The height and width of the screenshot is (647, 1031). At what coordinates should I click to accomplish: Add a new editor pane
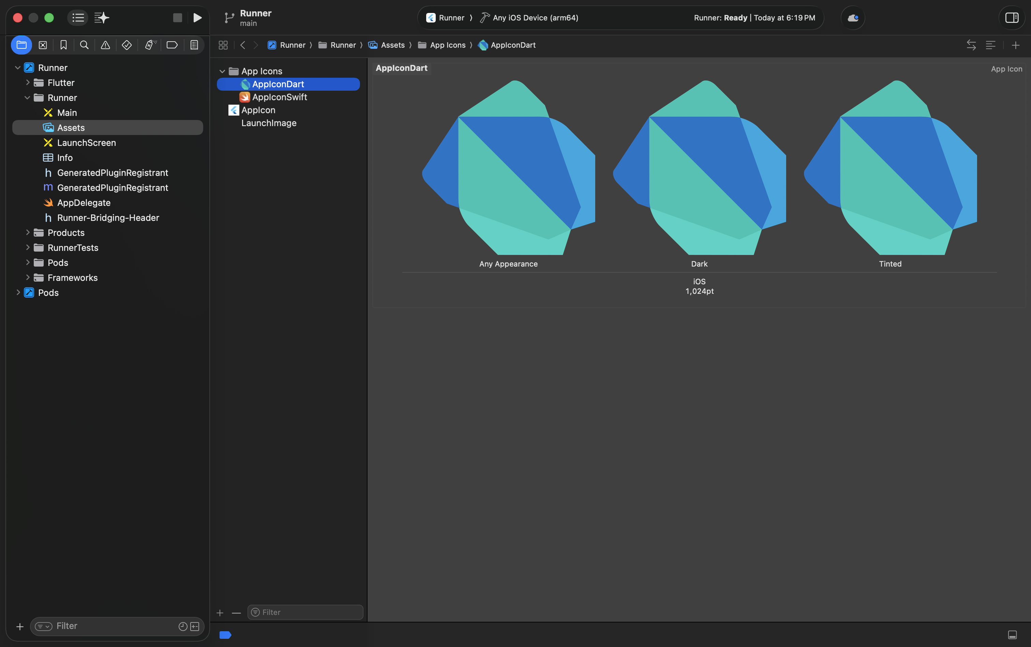pyautogui.click(x=1016, y=45)
